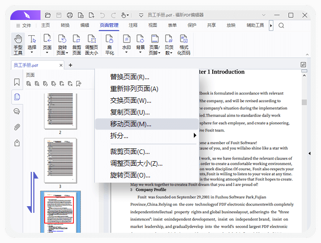Click the Redo arrow

pos(113,15)
